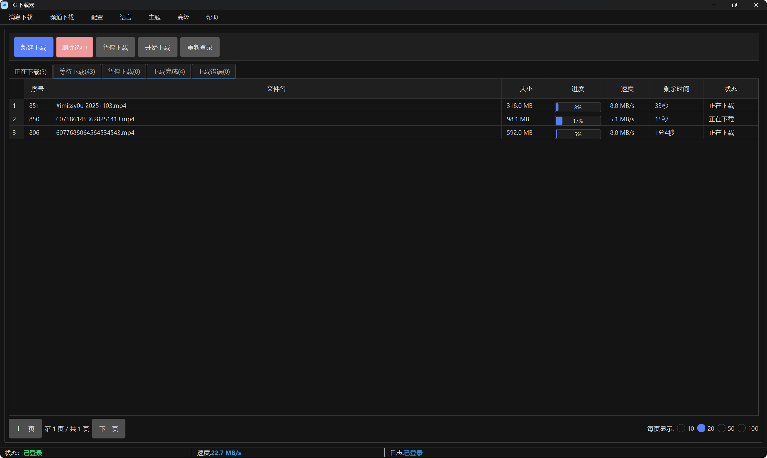Click the TG downloader app icon
767x458 pixels.
[x=4, y=5]
